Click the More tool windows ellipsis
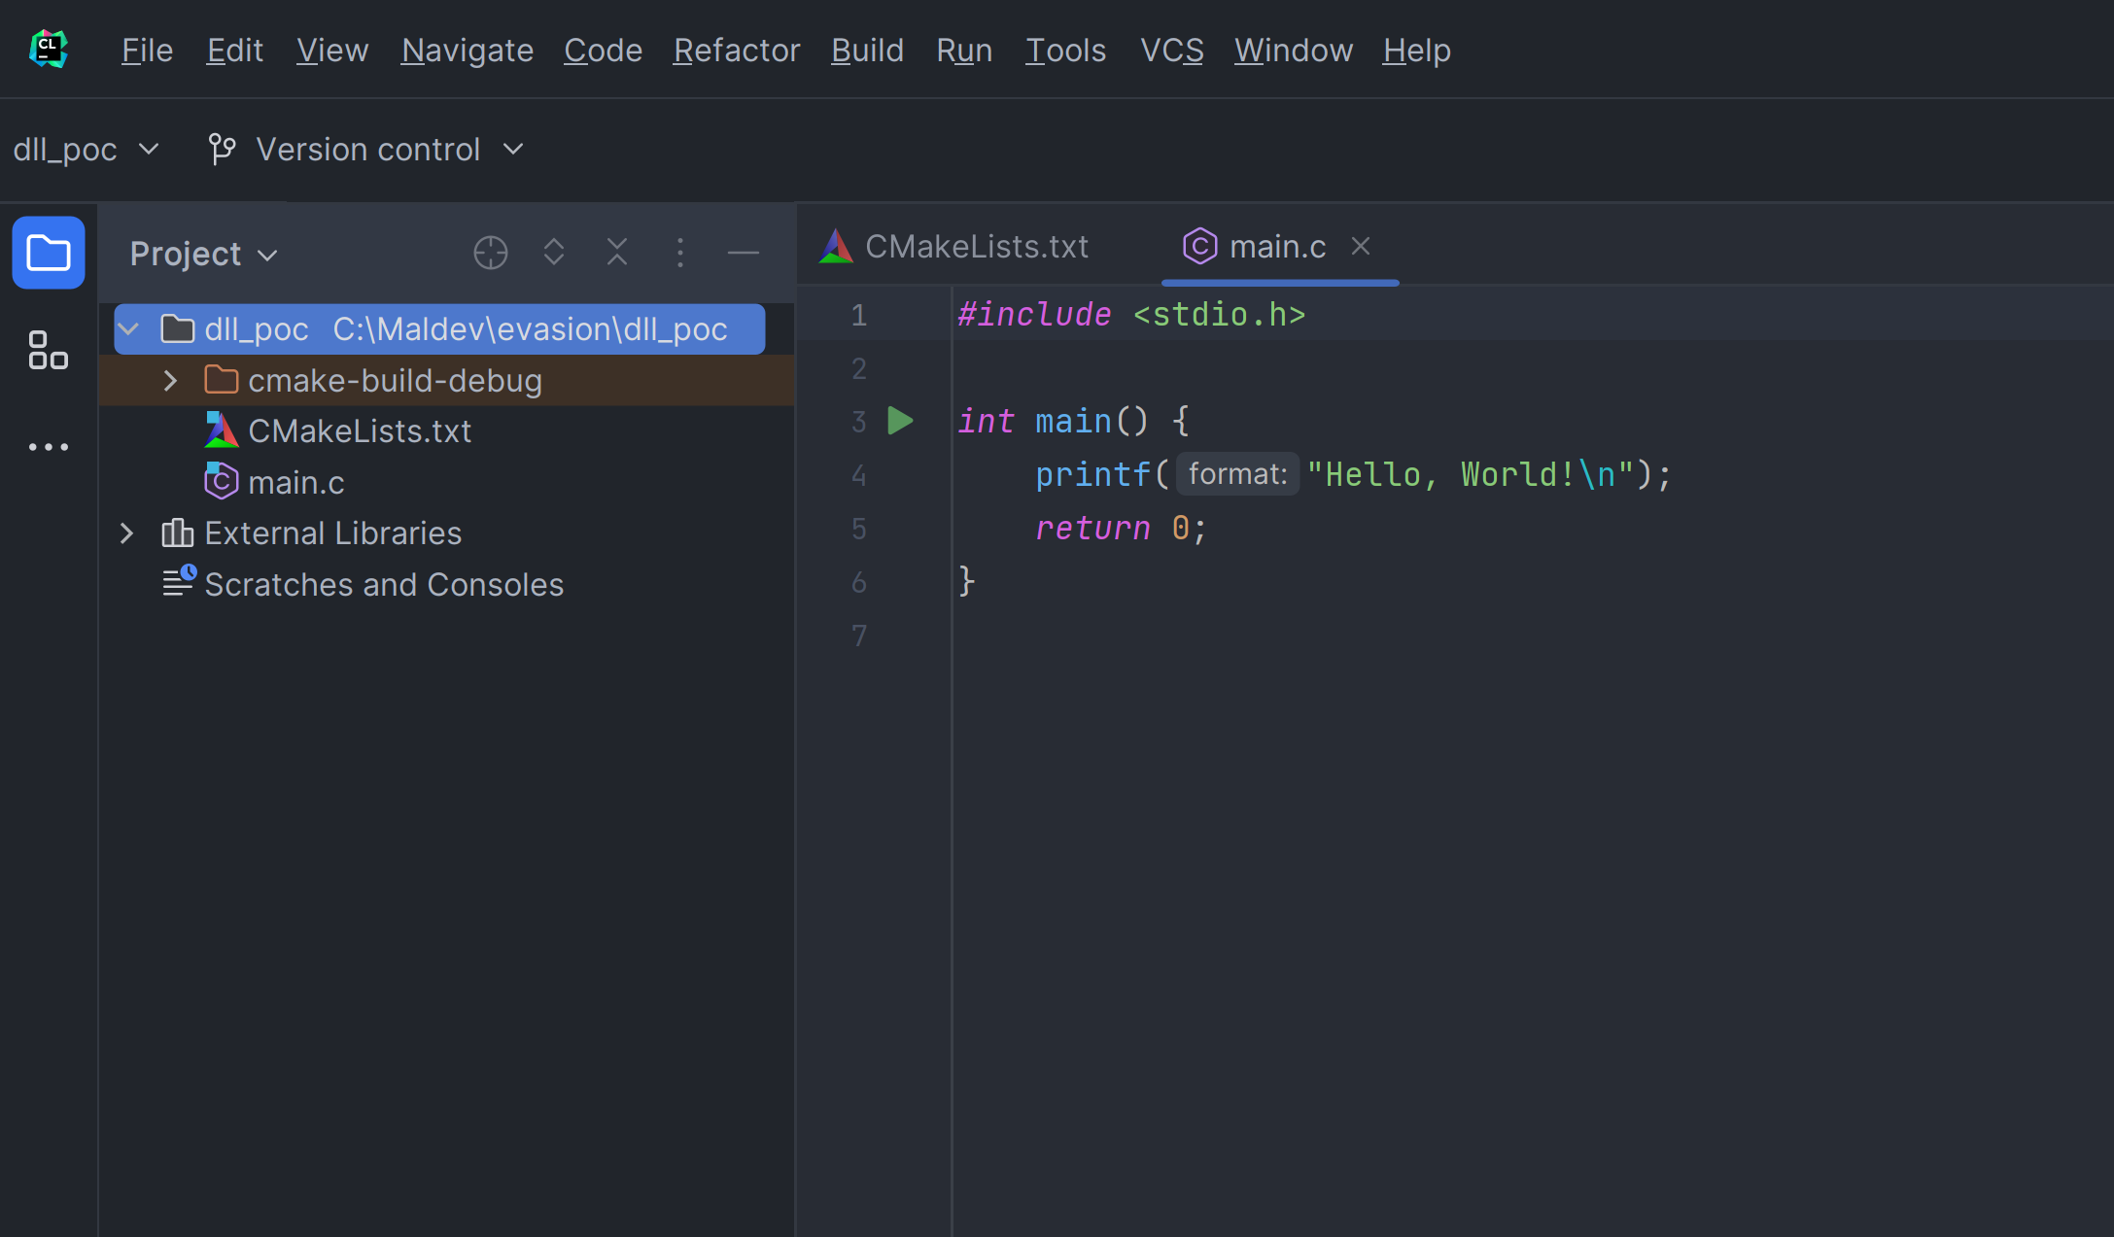2114x1237 pixels. pos(48,447)
